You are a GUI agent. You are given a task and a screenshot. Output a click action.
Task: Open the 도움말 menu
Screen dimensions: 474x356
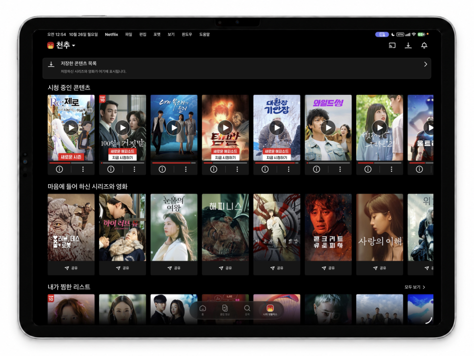(x=204, y=34)
